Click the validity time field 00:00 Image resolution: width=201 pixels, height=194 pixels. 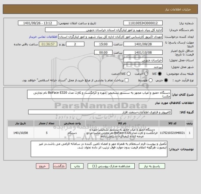point(103,53)
